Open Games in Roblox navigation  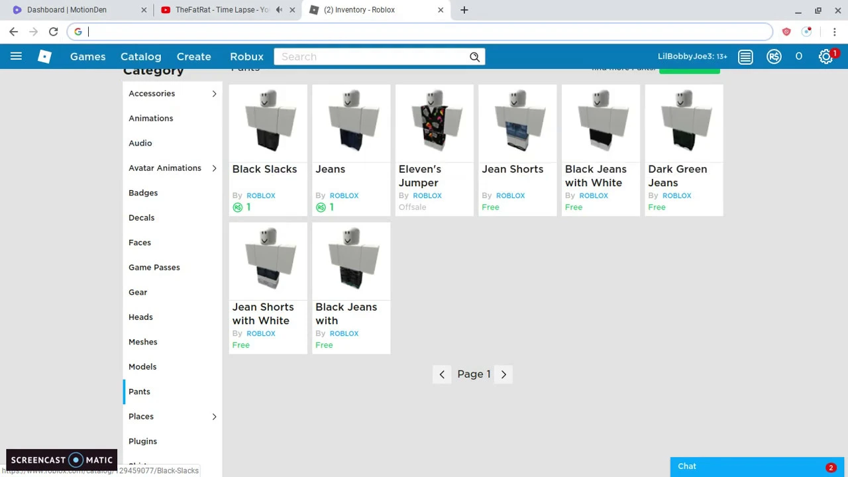click(x=87, y=57)
